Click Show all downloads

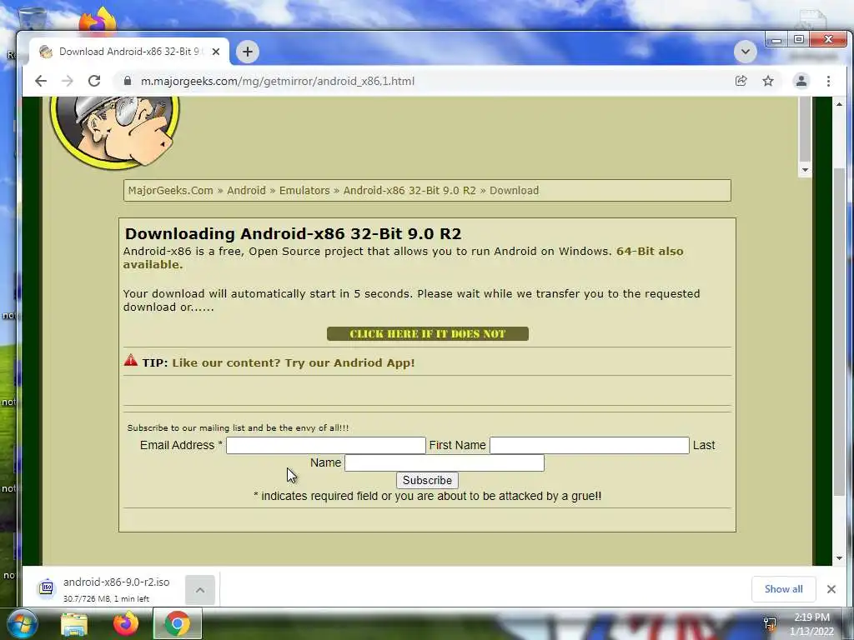[x=783, y=589]
